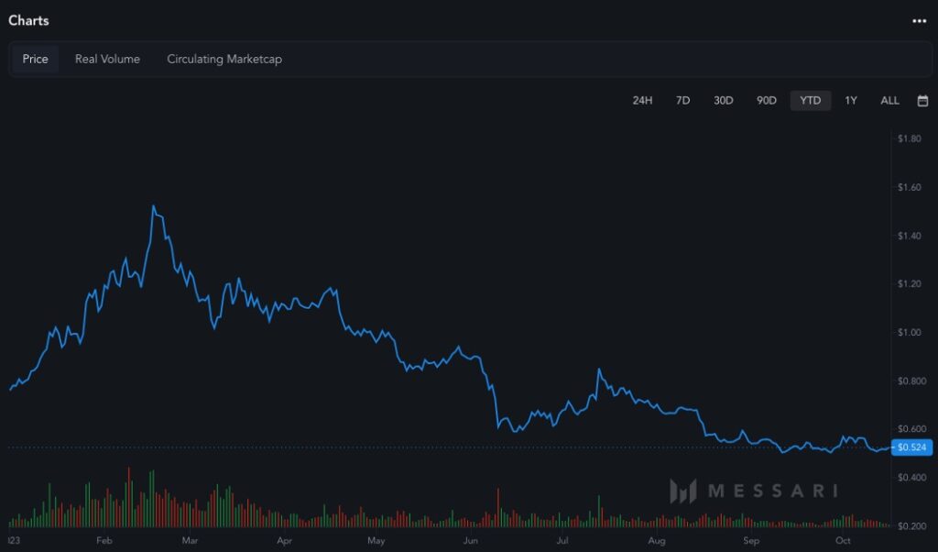Click the $0.524 current price label
The image size is (938, 552).
[x=912, y=447]
